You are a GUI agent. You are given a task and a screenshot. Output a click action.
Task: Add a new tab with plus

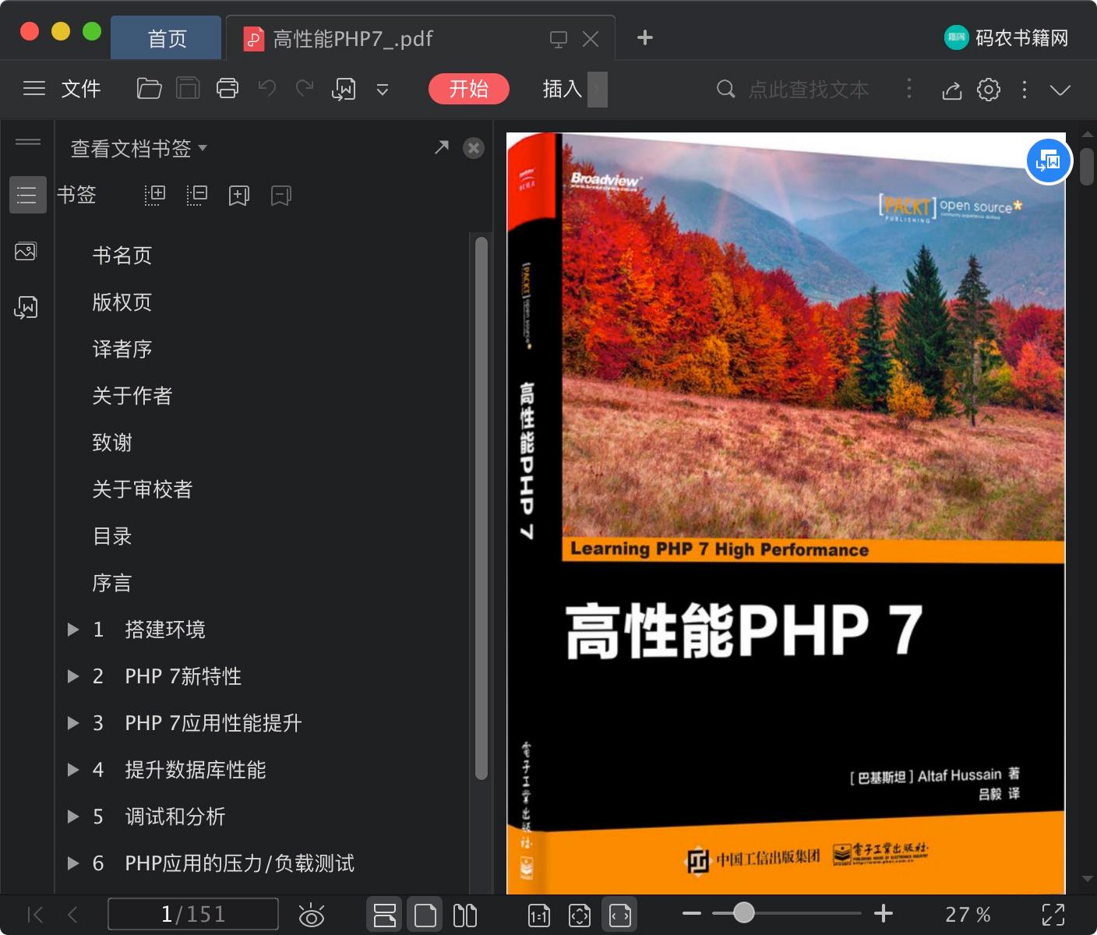(645, 37)
